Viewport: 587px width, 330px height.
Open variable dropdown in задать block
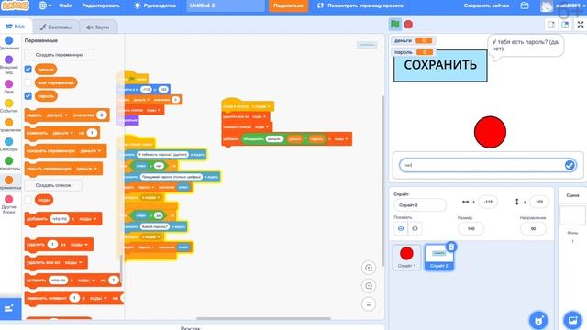57,115
